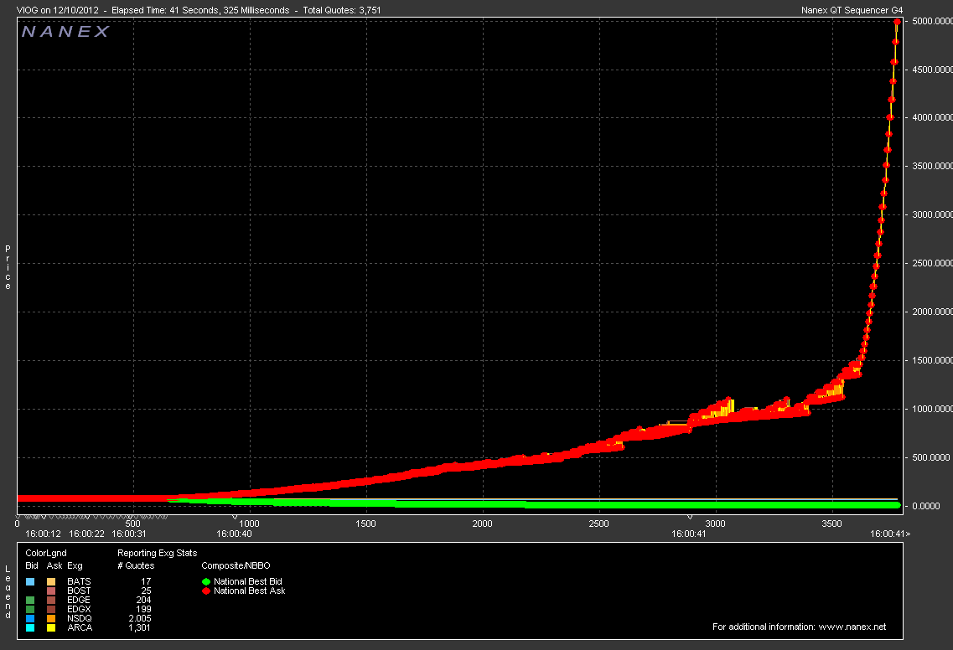Image resolution: width=953 pixels, height=650 pixels.
Task: Click the "Nanex QT Sequencer G4" label
Action: 852,10
